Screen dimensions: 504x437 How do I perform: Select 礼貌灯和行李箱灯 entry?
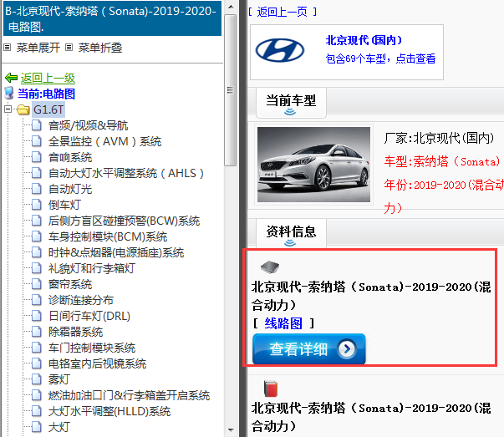92,268
